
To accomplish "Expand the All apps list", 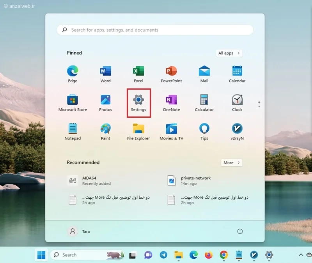I will point(229,53).
